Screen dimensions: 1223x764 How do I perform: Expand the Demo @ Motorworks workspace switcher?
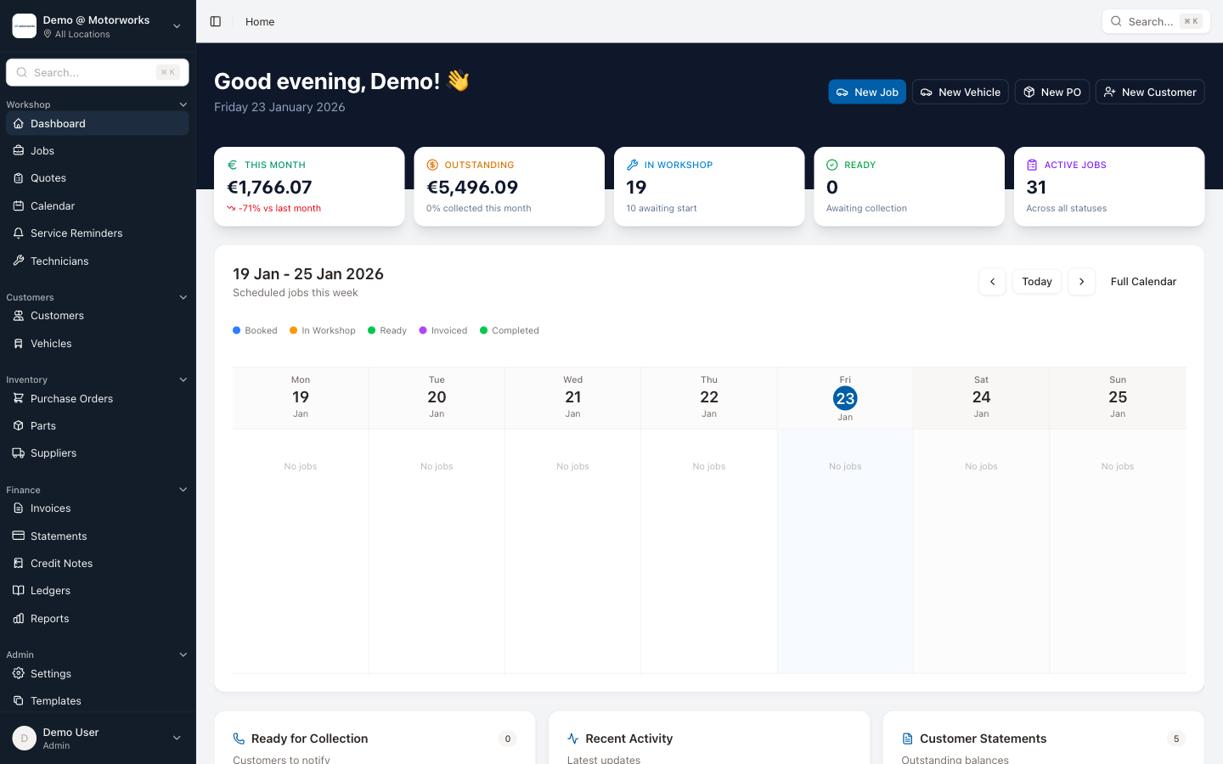click(98, 25)
